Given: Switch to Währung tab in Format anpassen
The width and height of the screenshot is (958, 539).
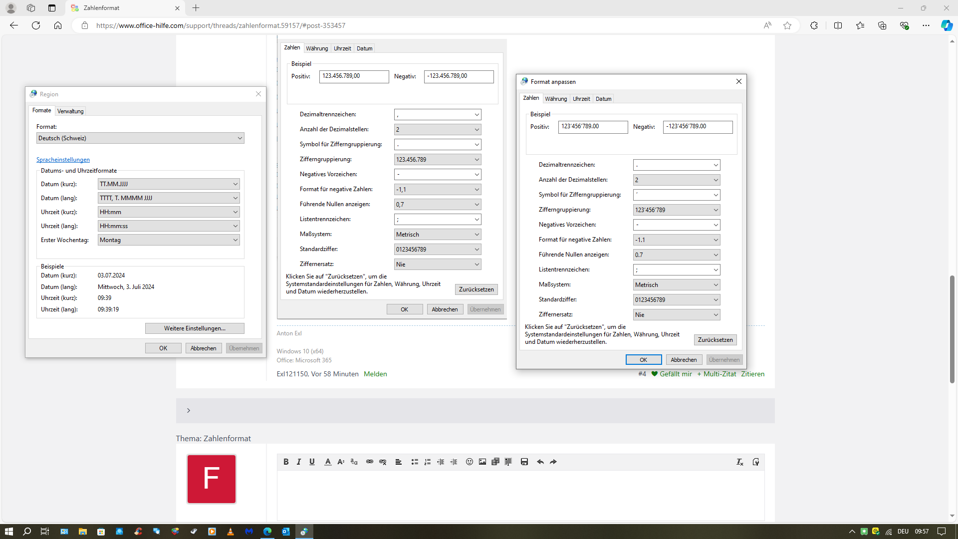Looking at the screenshot, I should point(556,99).
